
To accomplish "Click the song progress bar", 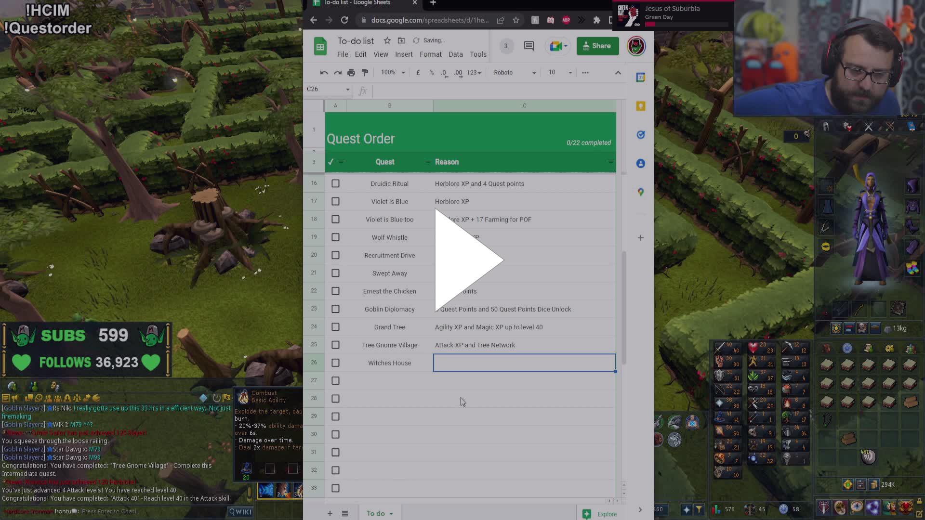I will click(x=687, y=24).
